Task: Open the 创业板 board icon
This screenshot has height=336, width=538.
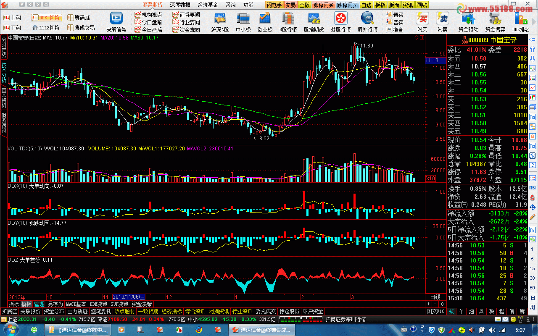Action: point(265,18)
